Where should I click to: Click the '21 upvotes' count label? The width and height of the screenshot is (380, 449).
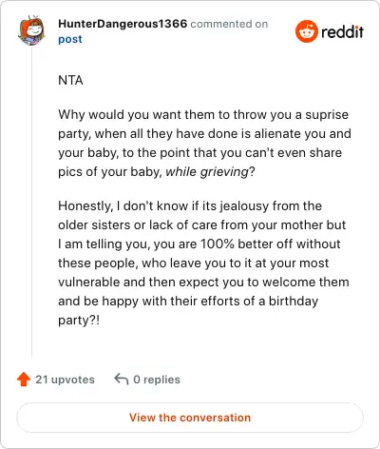pyautogui.click(x=65, y=380)
